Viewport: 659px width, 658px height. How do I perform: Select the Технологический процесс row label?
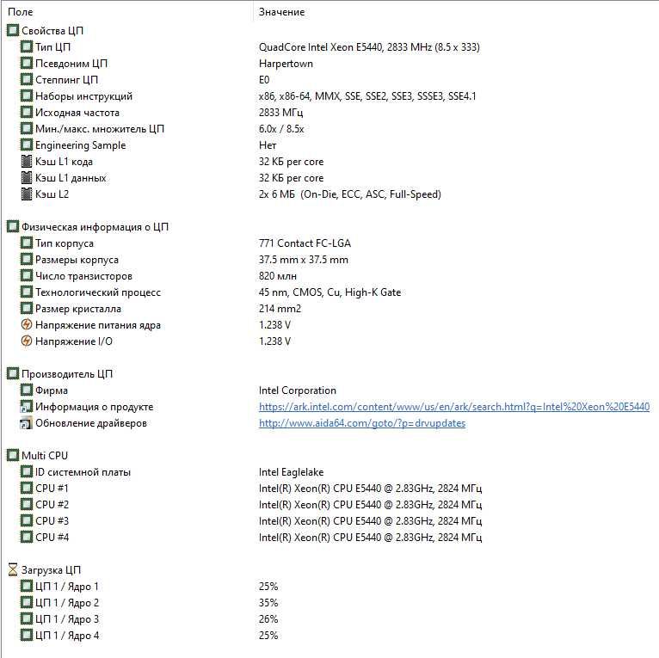pos(98,292)
